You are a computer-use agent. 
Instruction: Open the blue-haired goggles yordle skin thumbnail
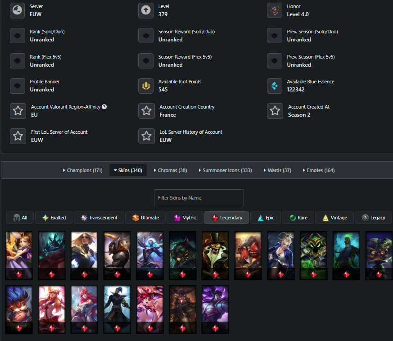(x=19, y=309)
